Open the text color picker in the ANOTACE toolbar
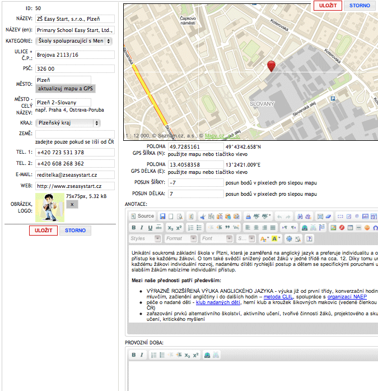 click(x=264, y=239)
